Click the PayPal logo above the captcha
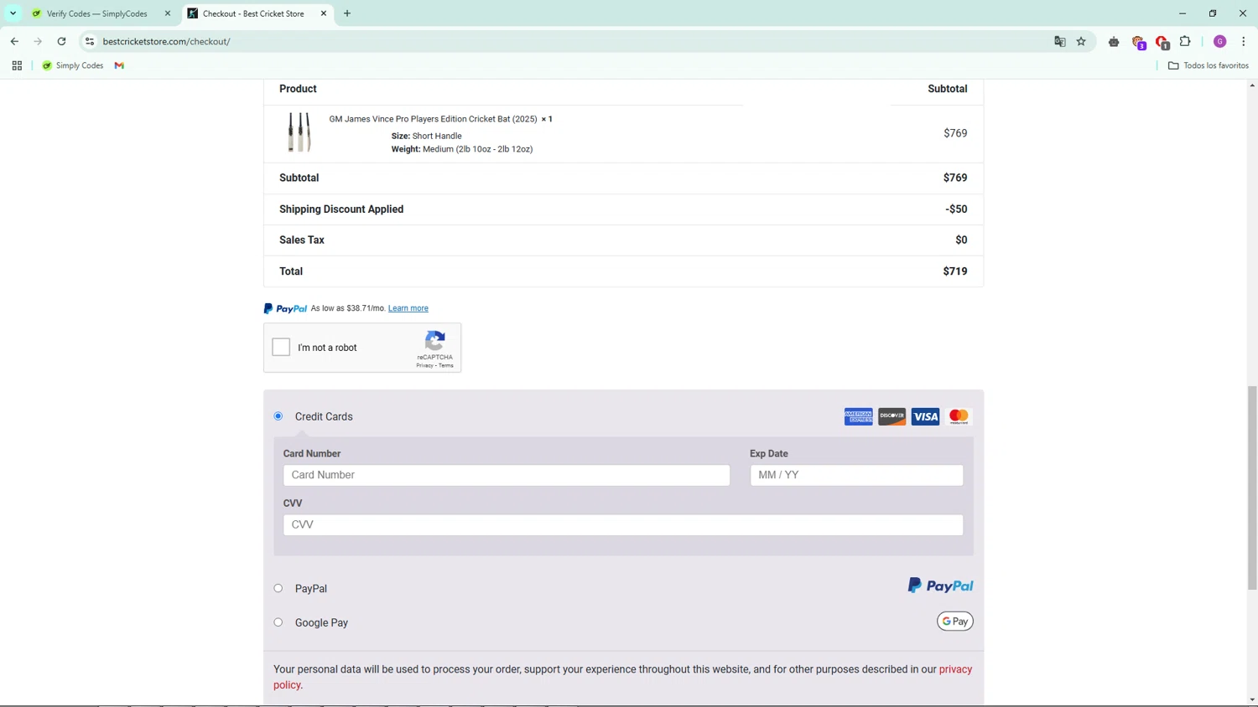 [285, 308]
